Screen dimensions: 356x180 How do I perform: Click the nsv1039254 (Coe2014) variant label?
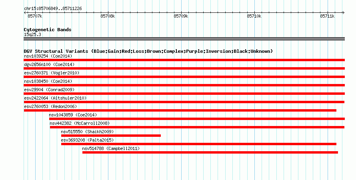48,56
